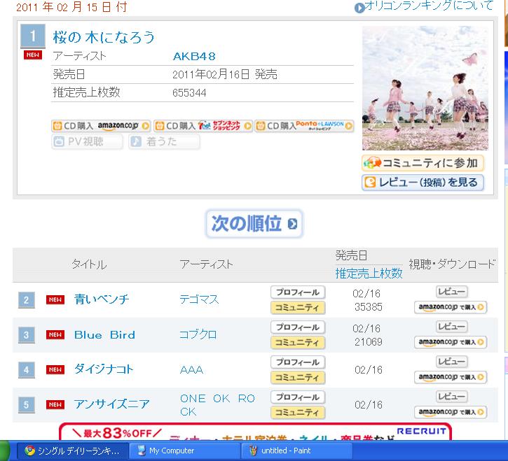Switch to My Computer in the taskbar
This screenshot has width=508, height=461.
185,451
